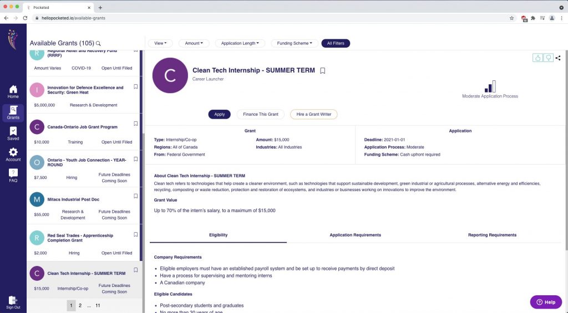Screen dimensions: 568x313
Task: Open Account settings gear icon
Action: 13,152
